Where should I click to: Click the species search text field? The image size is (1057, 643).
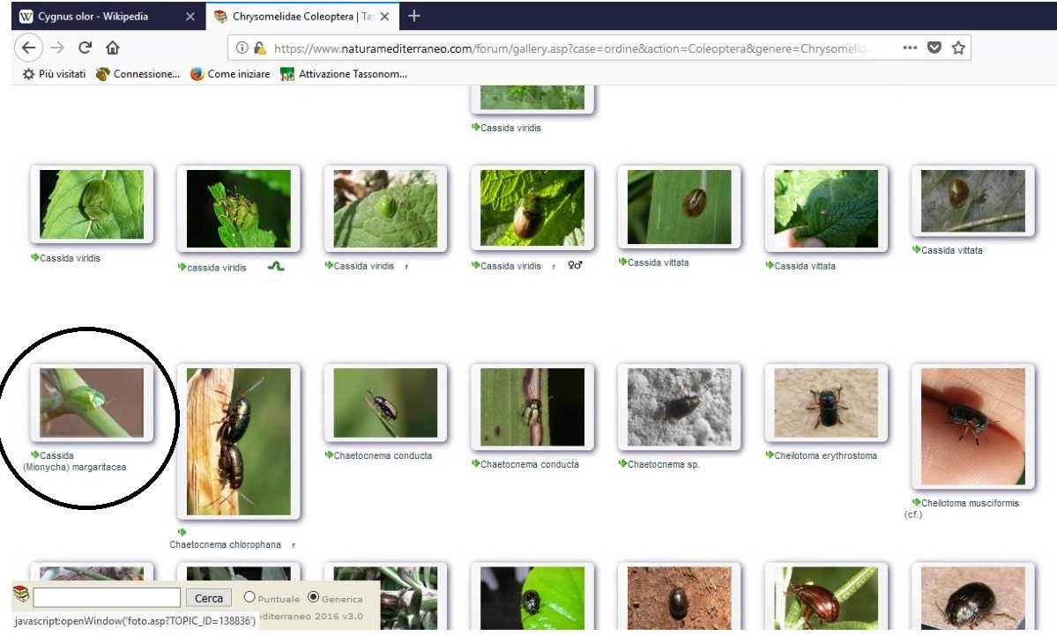[107, 598]
